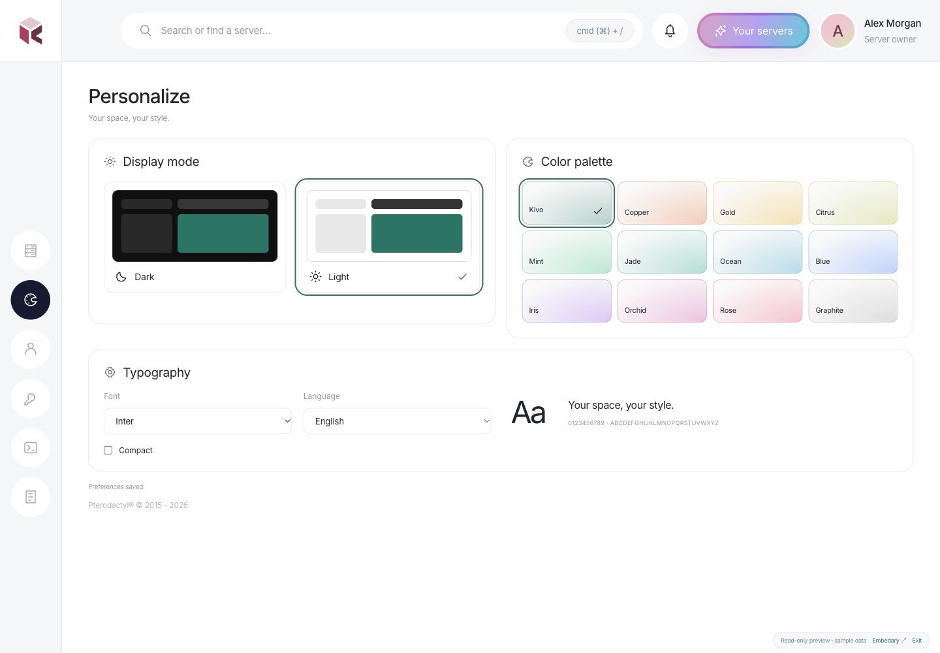
Task: Choose the Gold color palette
Action: tap(757, 203)
